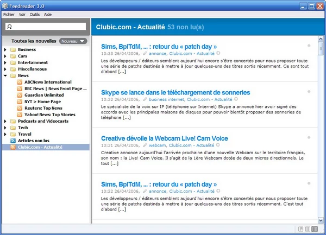The height and width of the screenshot is (235, 326).
Task: Click Guardian Unlimited RSS icon
Action: 20,95
